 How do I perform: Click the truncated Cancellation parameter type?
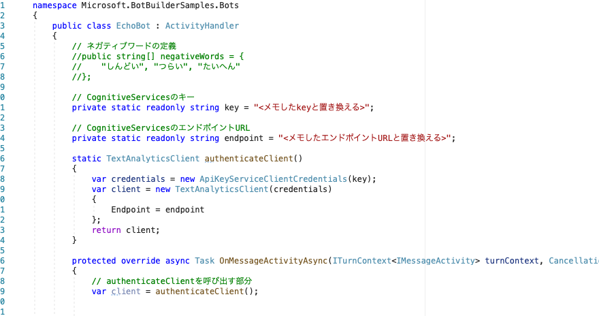[x=574, y=261]
